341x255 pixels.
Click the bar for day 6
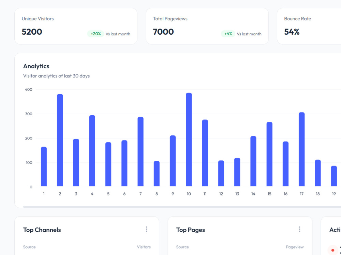pyautogui.click(x=124, y=163)
